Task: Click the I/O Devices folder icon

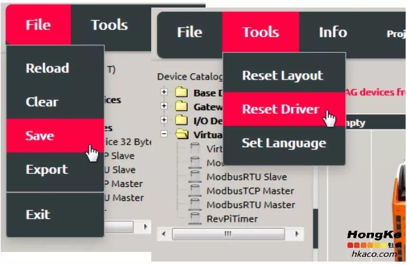Action: point(181,120)
